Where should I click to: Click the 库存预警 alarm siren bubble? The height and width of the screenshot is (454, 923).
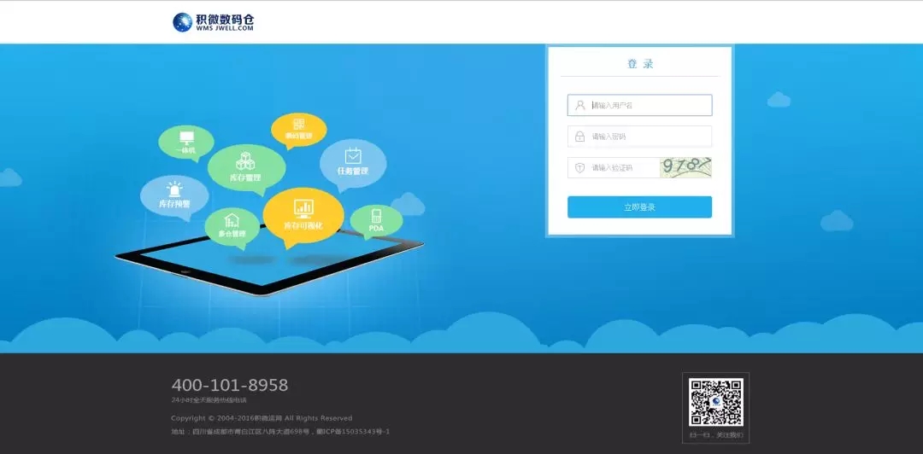point(174,196)
